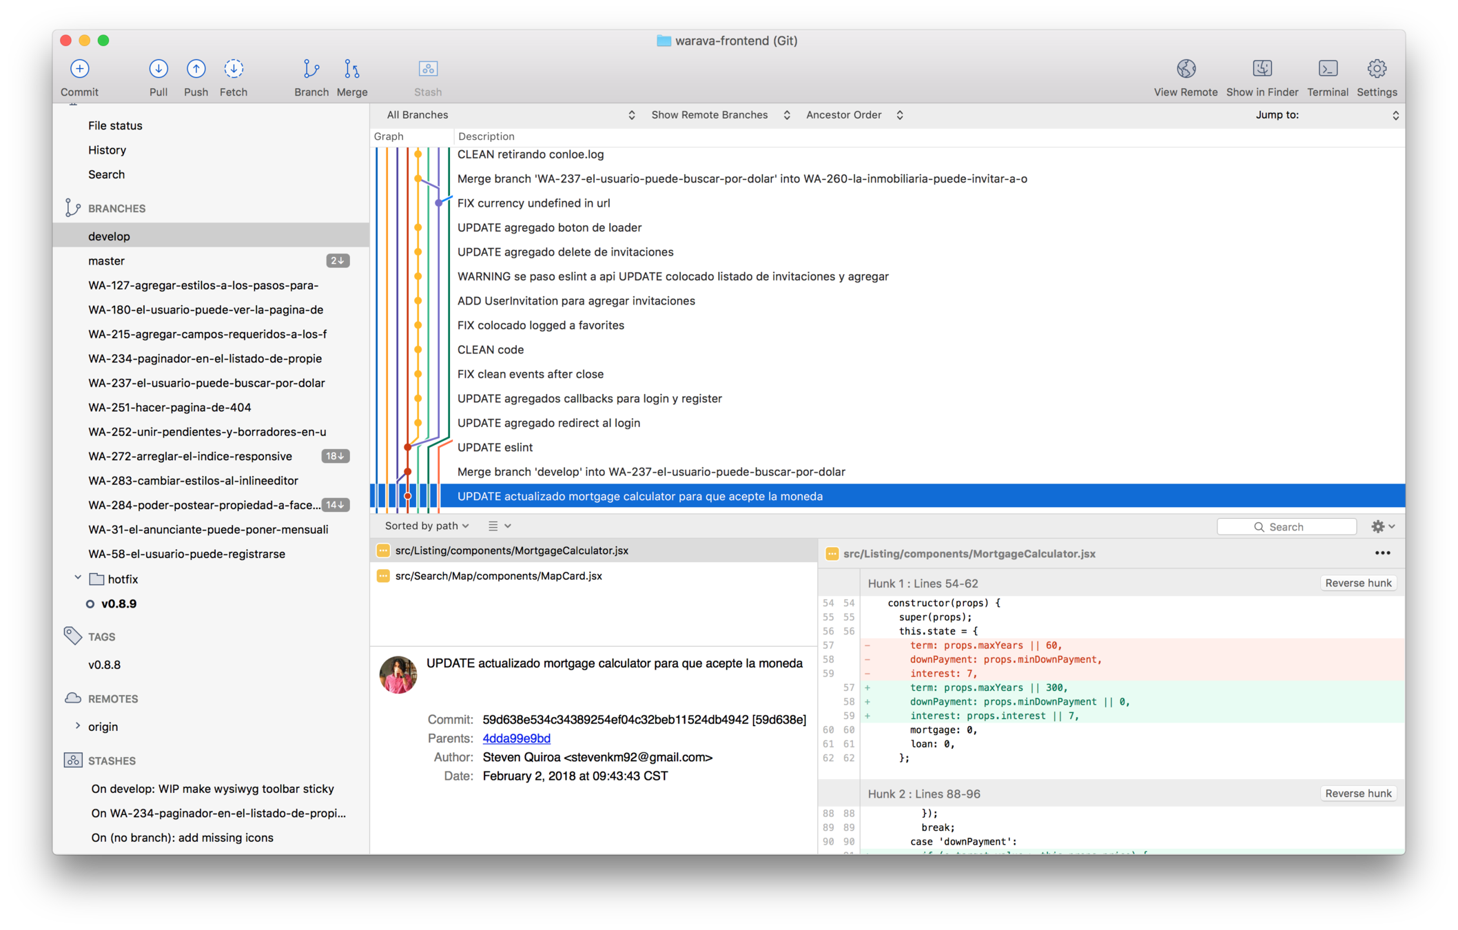Click the View Remote globe icon
Viewport: 1458px width, 930px height.
(x=1185, y=69)
